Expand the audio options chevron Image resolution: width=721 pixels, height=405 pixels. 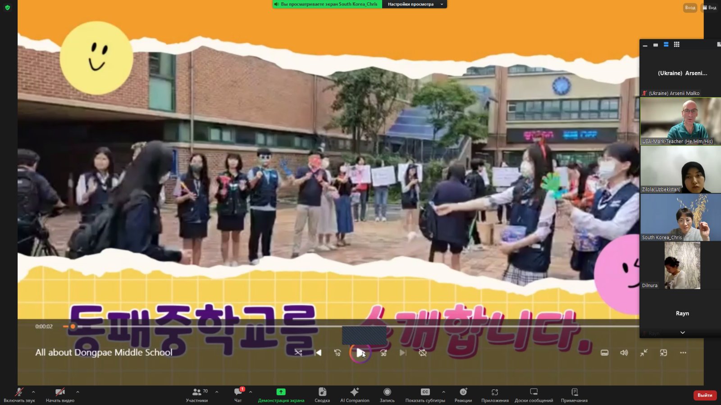point(33,392)
